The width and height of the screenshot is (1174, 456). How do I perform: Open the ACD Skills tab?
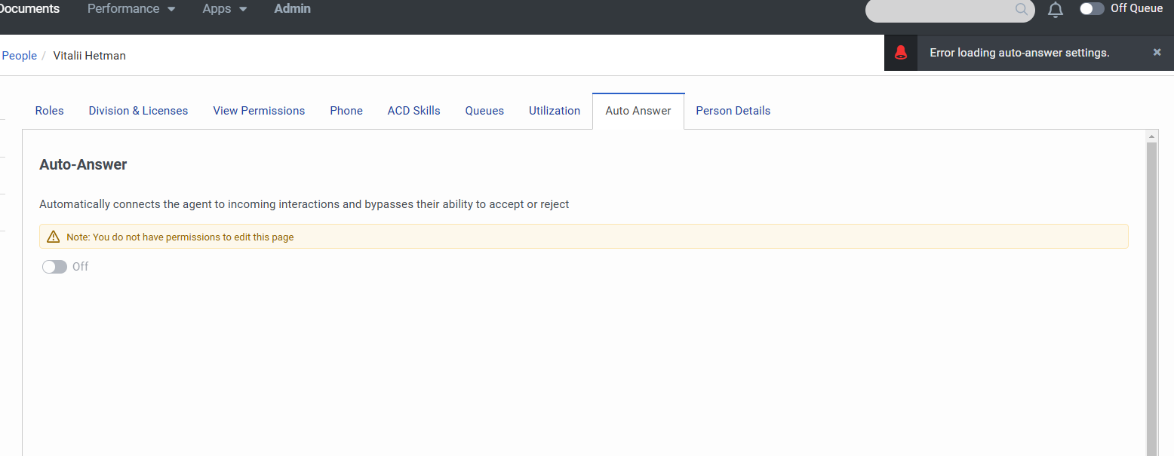[x=413, y=111]
